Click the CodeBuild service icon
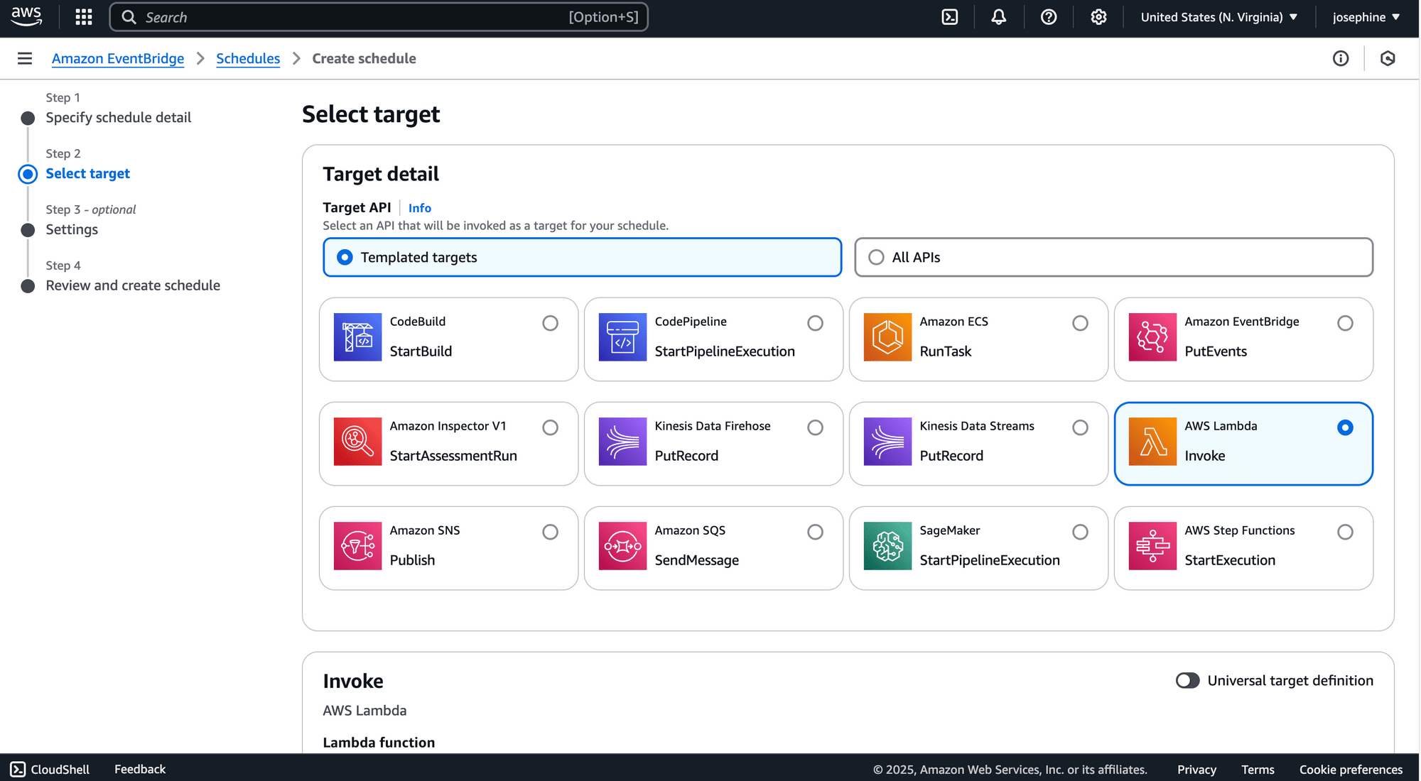This screenshot has width=1421, height=781. (x=357, y=337)
